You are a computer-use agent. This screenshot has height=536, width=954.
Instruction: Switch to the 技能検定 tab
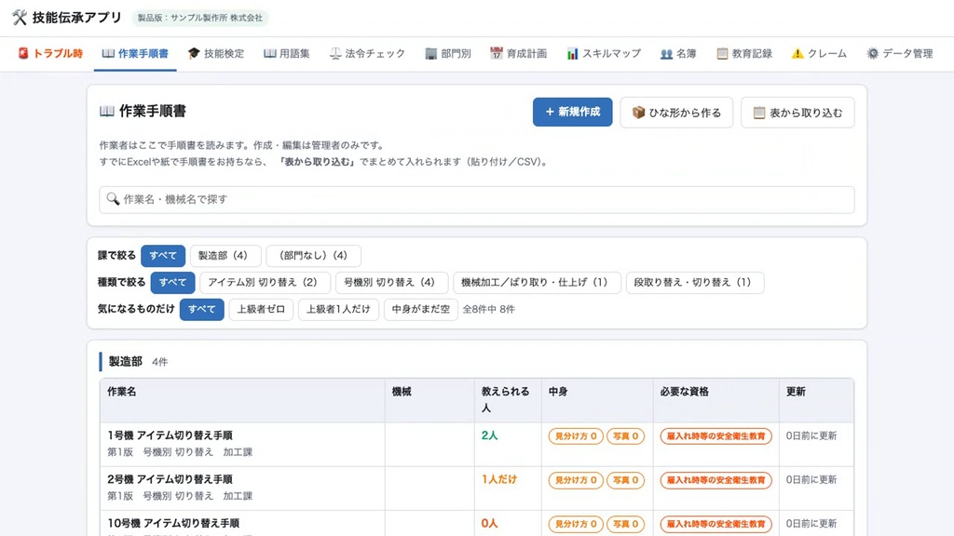click(x=216, y=53)
